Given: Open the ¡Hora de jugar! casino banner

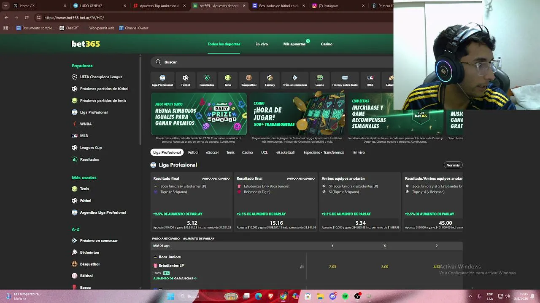Looking at the screenshot, I should pyautogui.click(x=297, y=114).
